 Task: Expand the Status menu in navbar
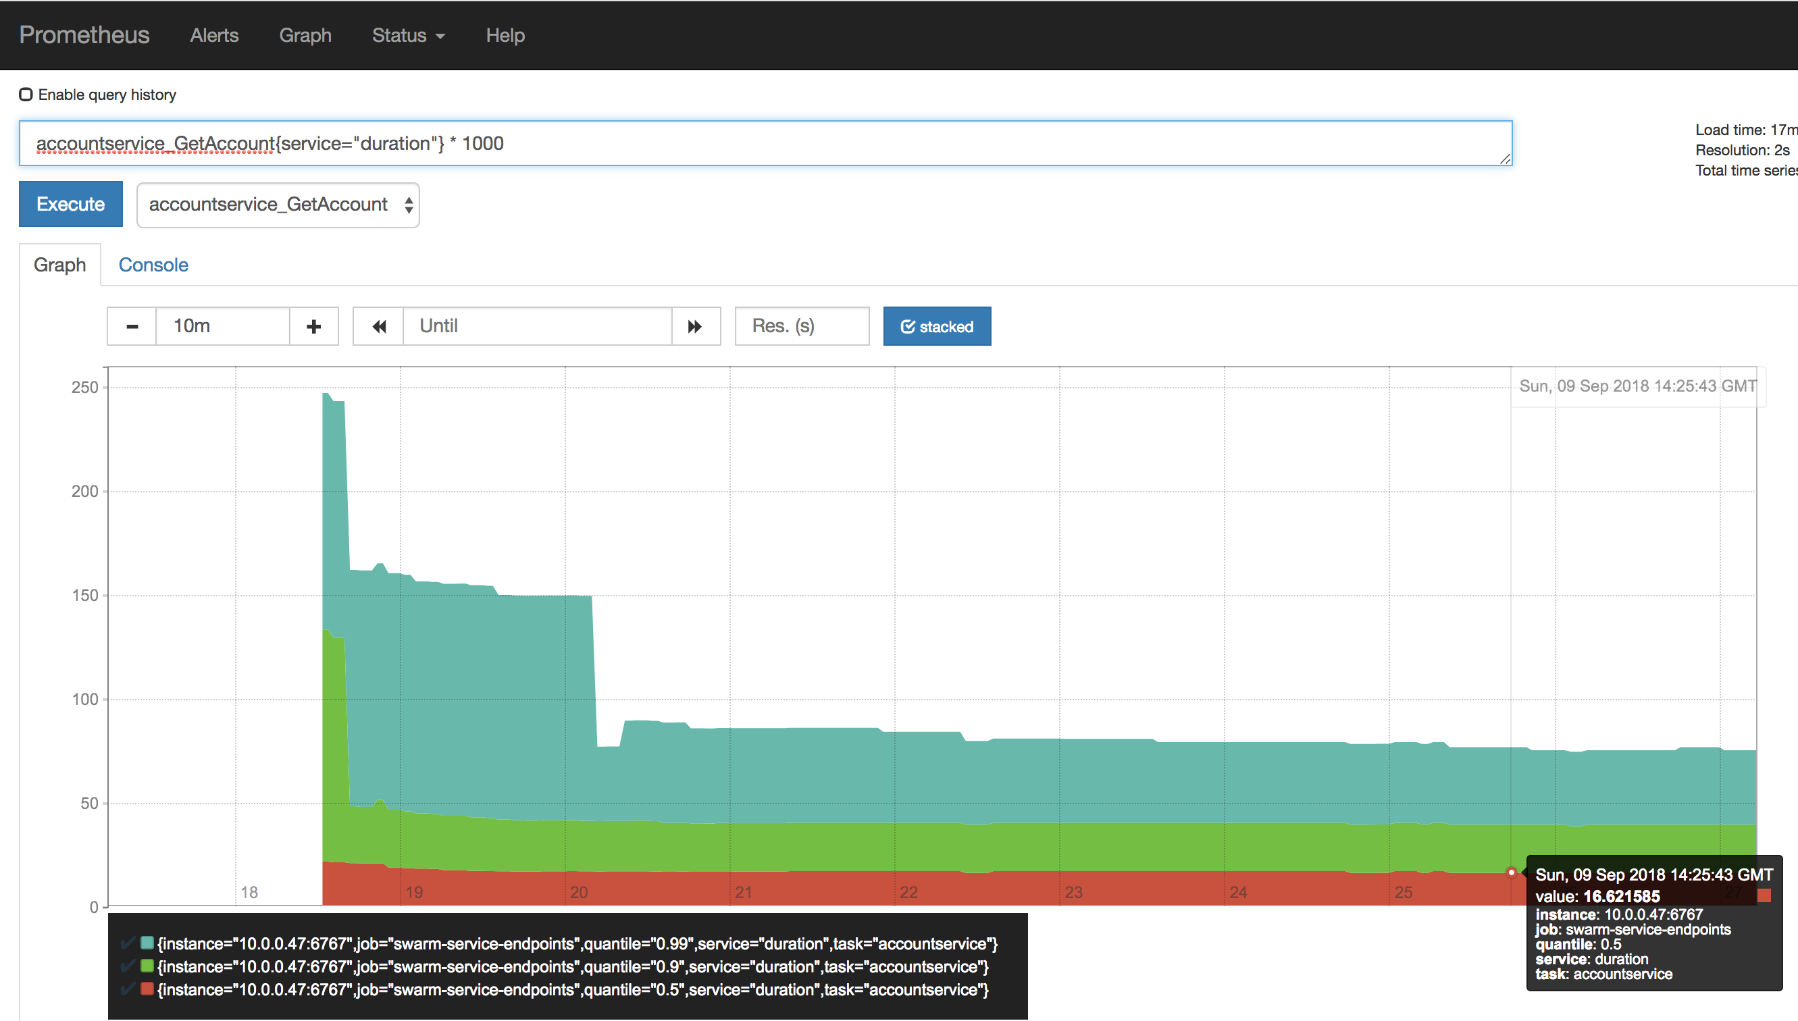pos(408,35)
